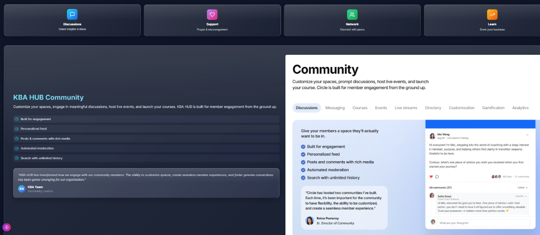Open the Live streams tab

(406, 107)
